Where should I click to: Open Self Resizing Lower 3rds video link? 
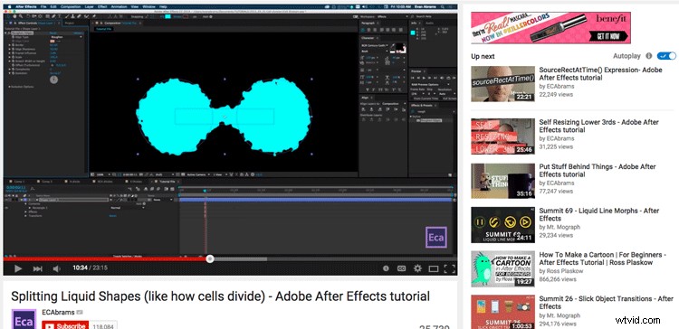pyautogui.click(x=598, y=127)
